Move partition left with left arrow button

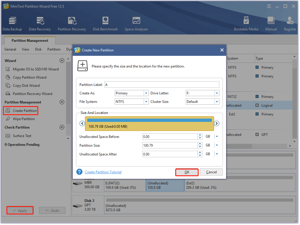click(x=82, y=124)
